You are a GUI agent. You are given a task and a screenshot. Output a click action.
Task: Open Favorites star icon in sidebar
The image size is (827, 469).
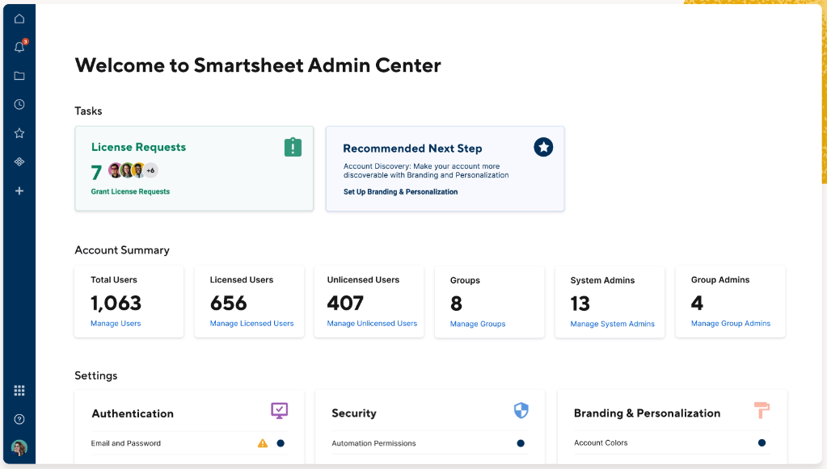click(x=19, y=133)
